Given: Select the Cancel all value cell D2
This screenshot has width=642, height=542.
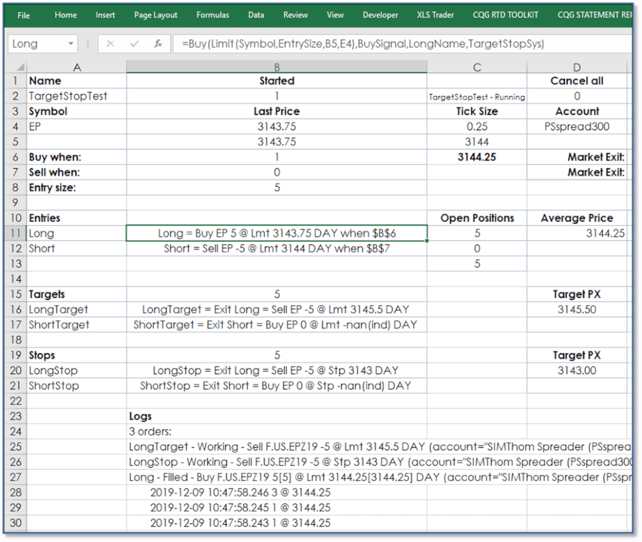Looking at the screenshot, I should pos(577,96).
